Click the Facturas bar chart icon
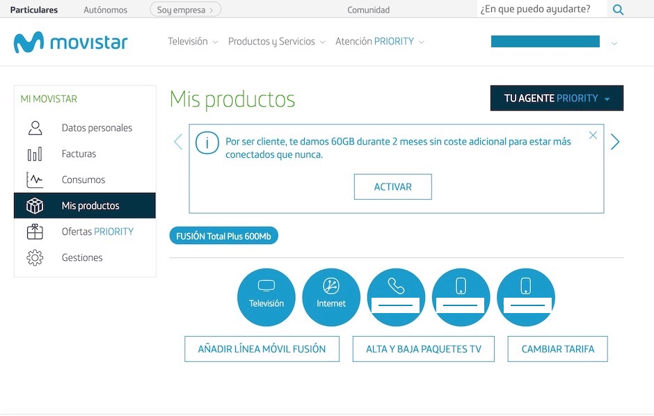The height and width of the screenshot is (416, 654). click(35, 154)
